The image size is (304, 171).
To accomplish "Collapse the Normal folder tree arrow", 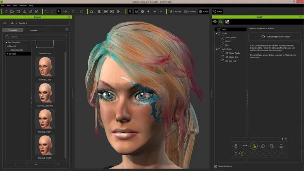I will [8, 46].
